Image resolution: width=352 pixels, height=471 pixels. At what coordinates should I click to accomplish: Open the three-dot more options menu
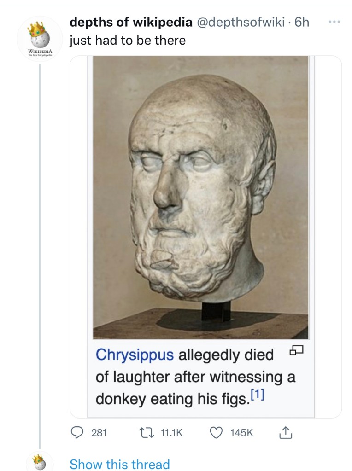tap(334, 22)
